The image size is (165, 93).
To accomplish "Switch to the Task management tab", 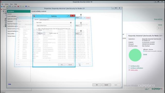I will pyautogui.click(x=44, y=20).
